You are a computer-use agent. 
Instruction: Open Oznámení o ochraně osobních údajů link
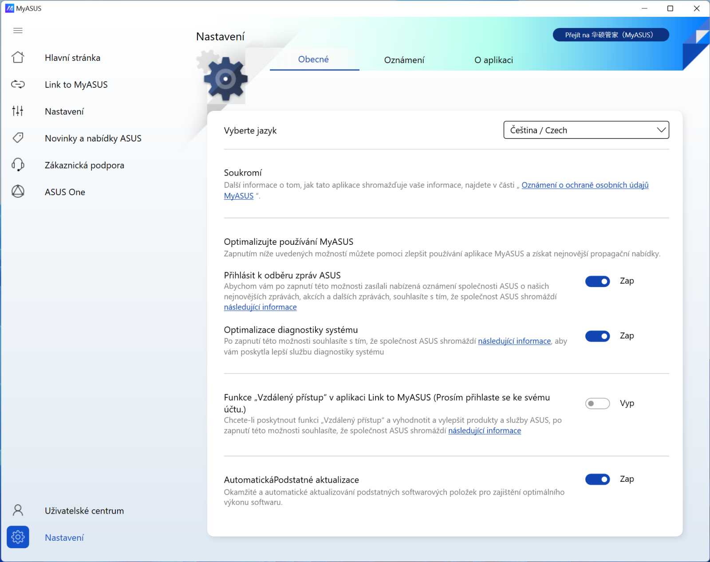click(x=585, y=185)
